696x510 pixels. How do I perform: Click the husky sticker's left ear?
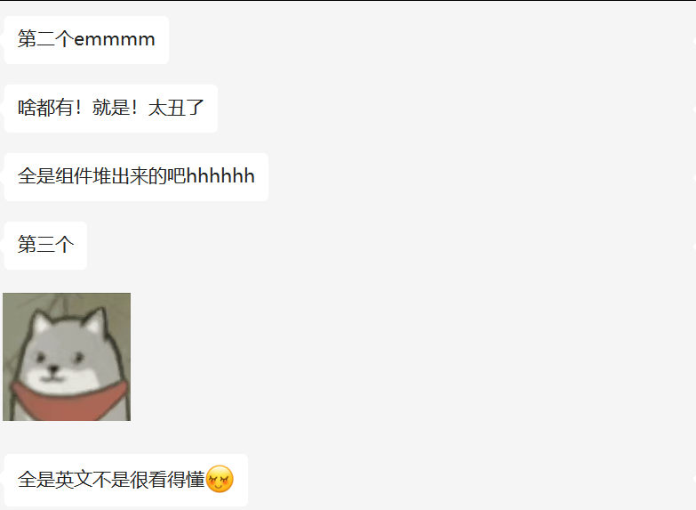[40, 322]
